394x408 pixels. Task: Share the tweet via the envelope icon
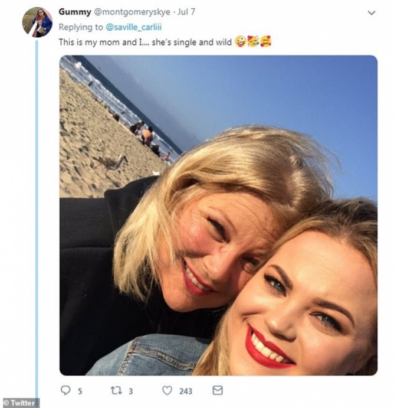pyautogui.click(x=218, y=390)
